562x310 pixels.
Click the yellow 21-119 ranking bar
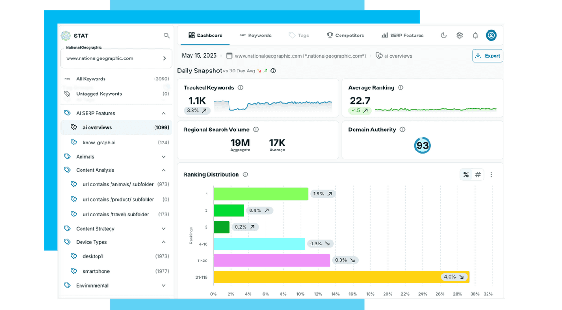[341, 277]
